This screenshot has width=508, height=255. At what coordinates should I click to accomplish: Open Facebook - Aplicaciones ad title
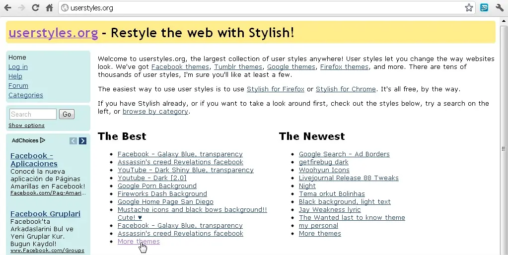click(x=34, y=160)
